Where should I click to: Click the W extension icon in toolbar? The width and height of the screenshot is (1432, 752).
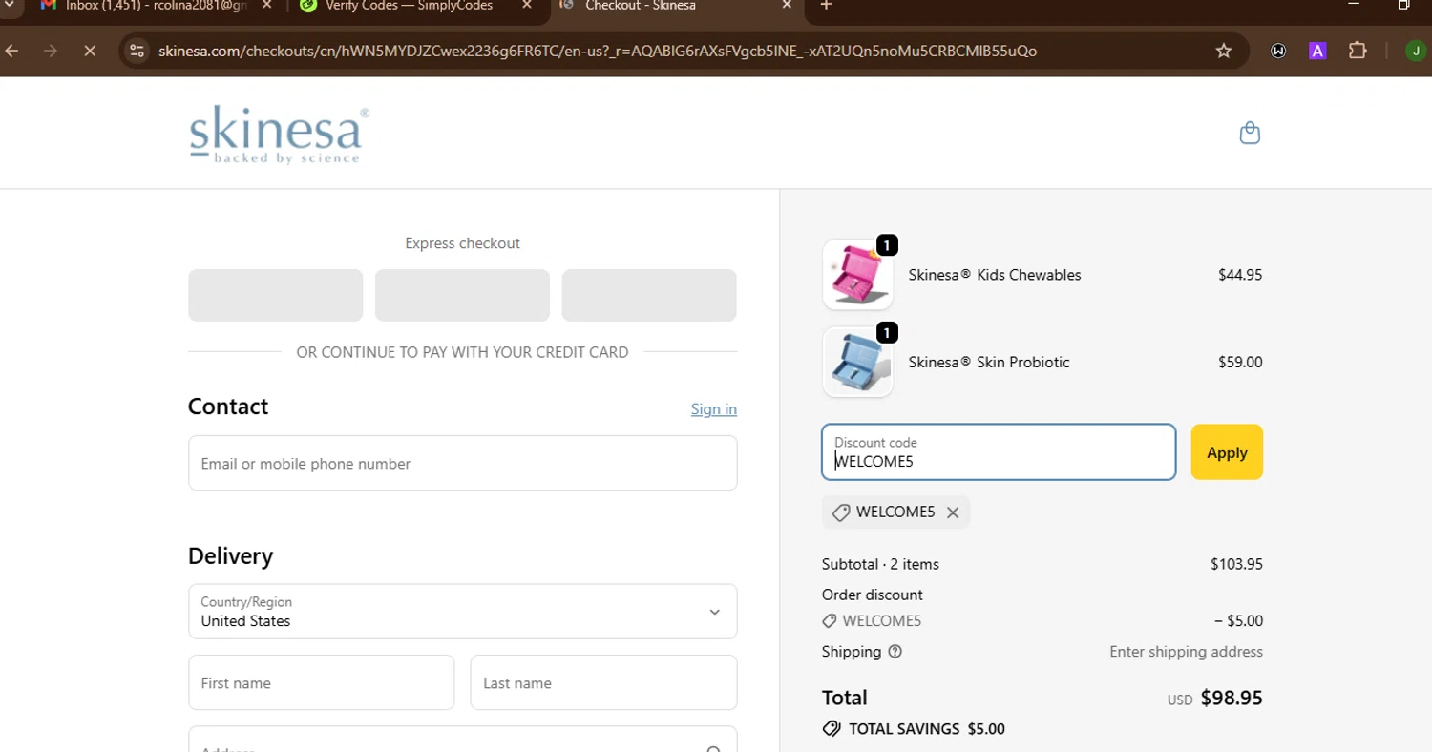click(1278, 51)
